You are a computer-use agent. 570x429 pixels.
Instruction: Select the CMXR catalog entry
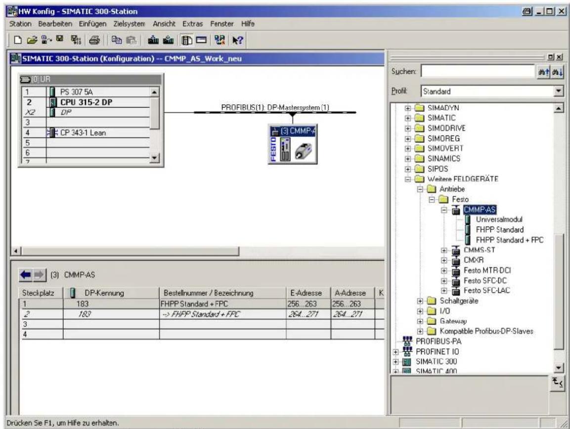click(474, 260)
